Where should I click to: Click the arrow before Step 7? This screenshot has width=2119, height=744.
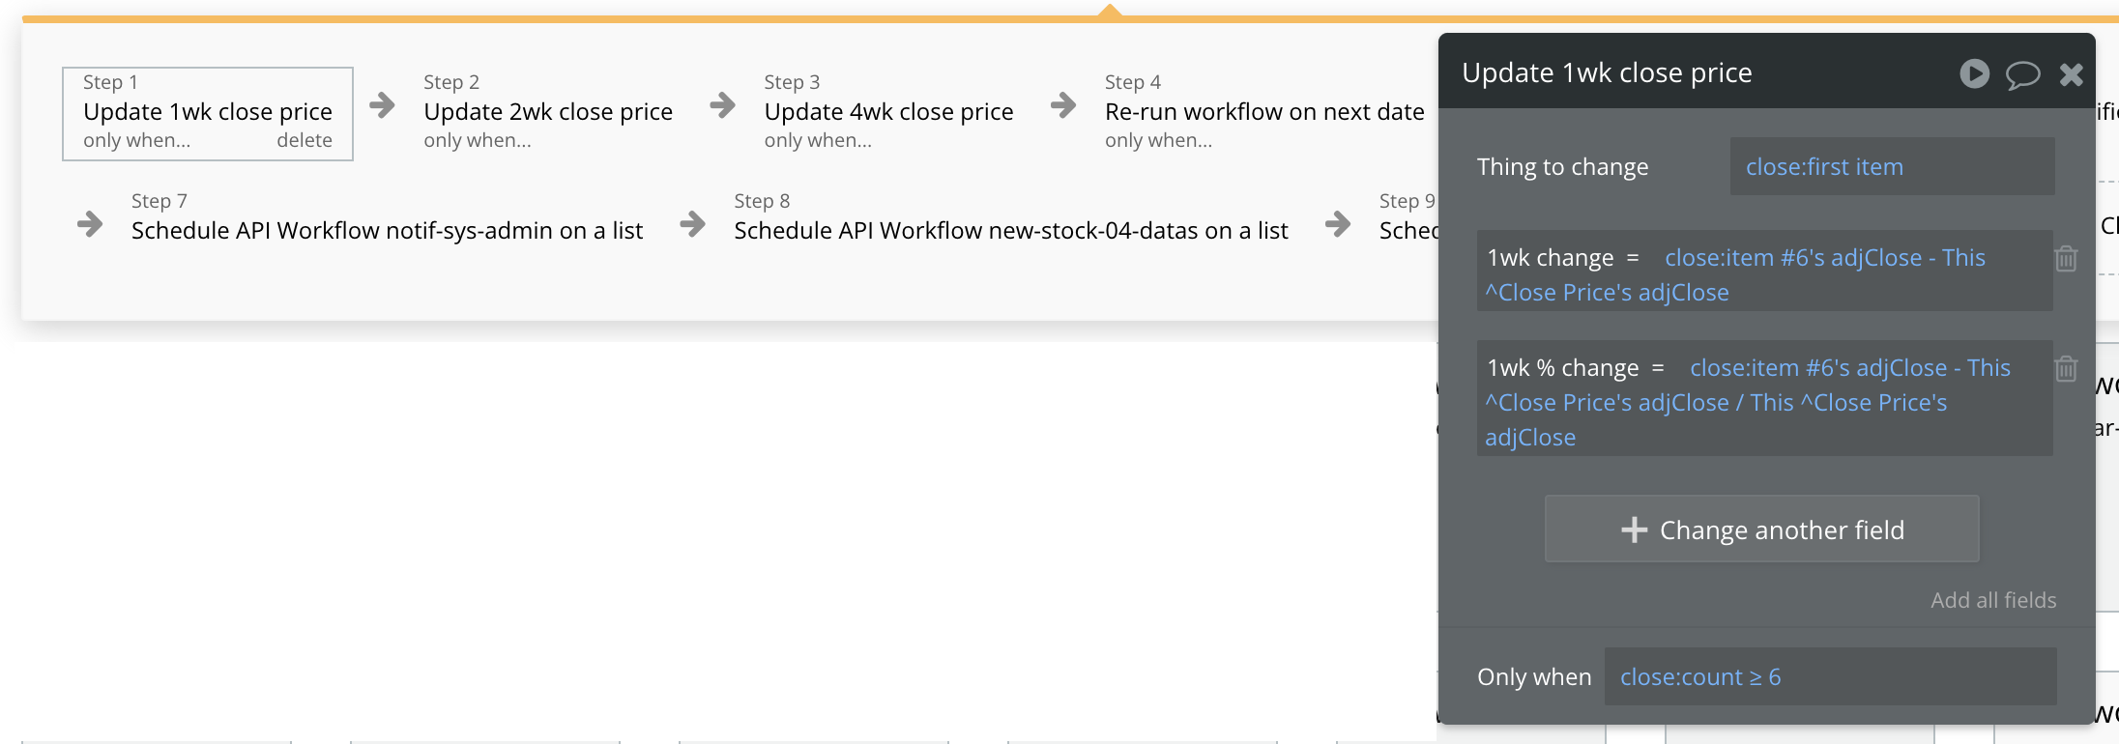pyautogui.click(x=90, y=224)
